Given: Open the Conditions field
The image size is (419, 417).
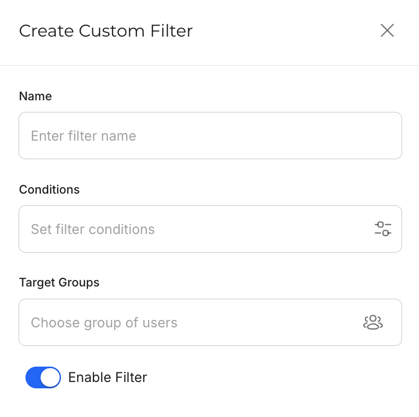Looking at the screenshot, I should point(210,229).
